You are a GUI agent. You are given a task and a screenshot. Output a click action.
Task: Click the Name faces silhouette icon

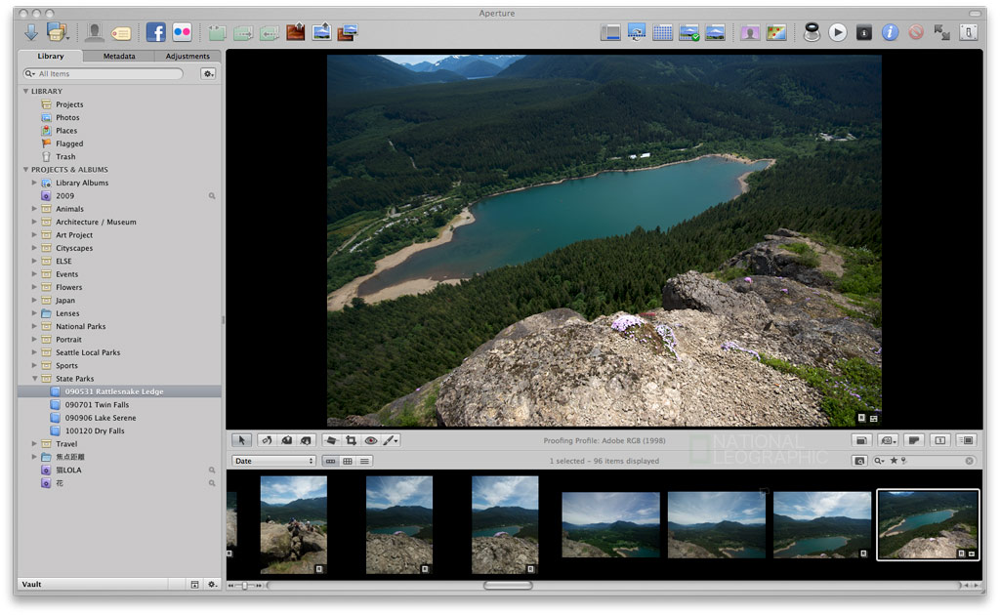click(x=95, y=32)
